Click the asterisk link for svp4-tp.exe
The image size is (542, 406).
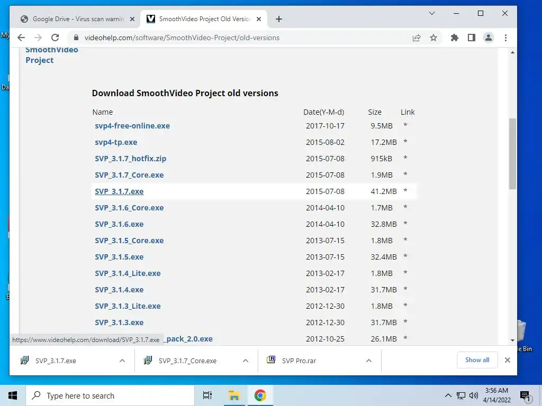pos(405,142)
